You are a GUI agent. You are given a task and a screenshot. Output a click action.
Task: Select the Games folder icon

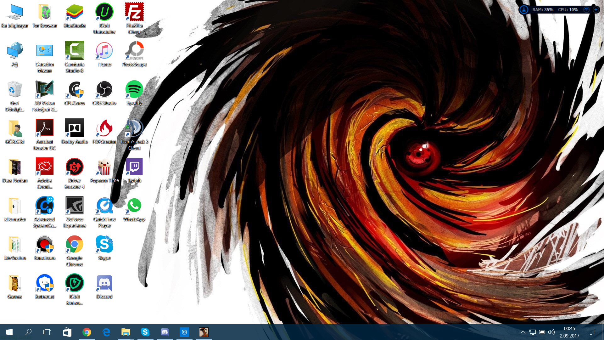pos(15,287)
